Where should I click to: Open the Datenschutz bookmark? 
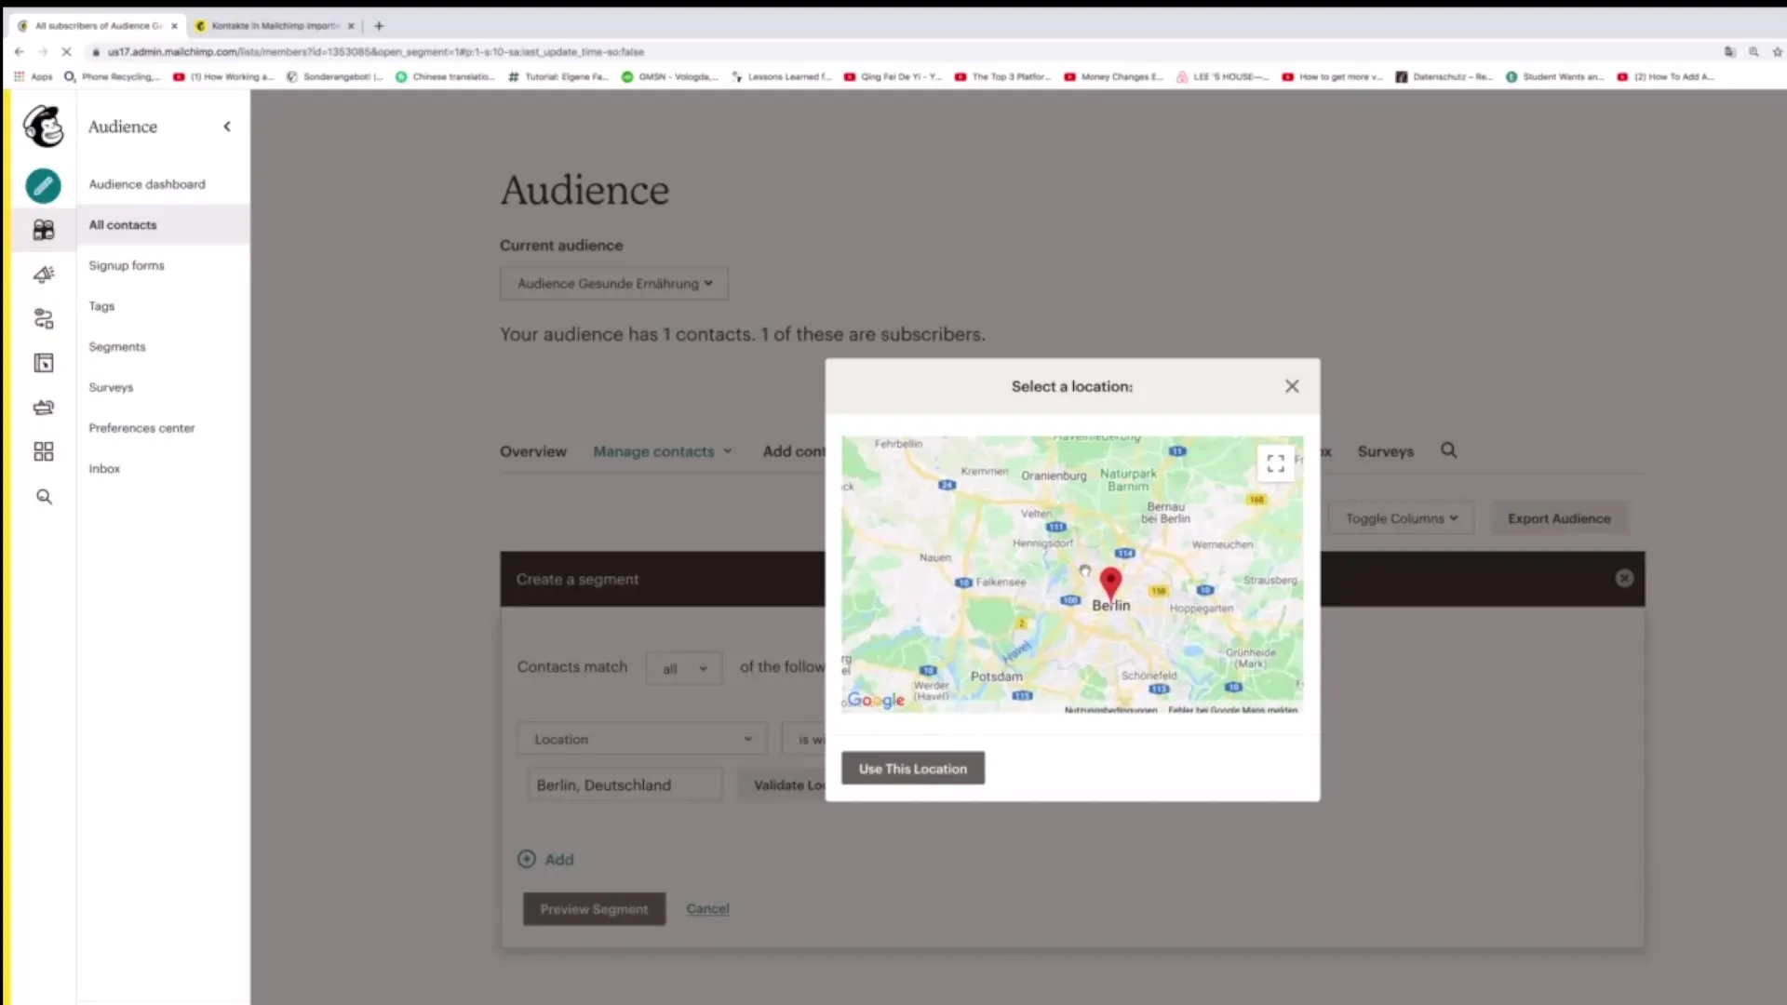1444,76
